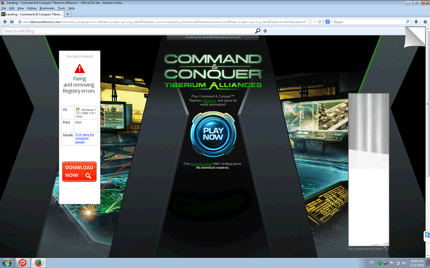Click the TeamViewer icon at right edge
Screen dimensions: 430x268
coord(427,235)
